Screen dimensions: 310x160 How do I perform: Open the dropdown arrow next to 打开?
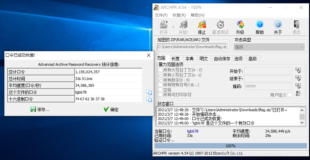click(173, 27)
